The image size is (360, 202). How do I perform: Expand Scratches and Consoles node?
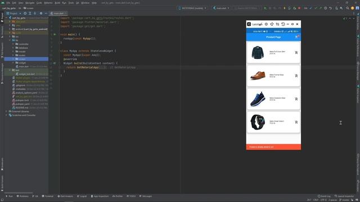click(6, 115)
